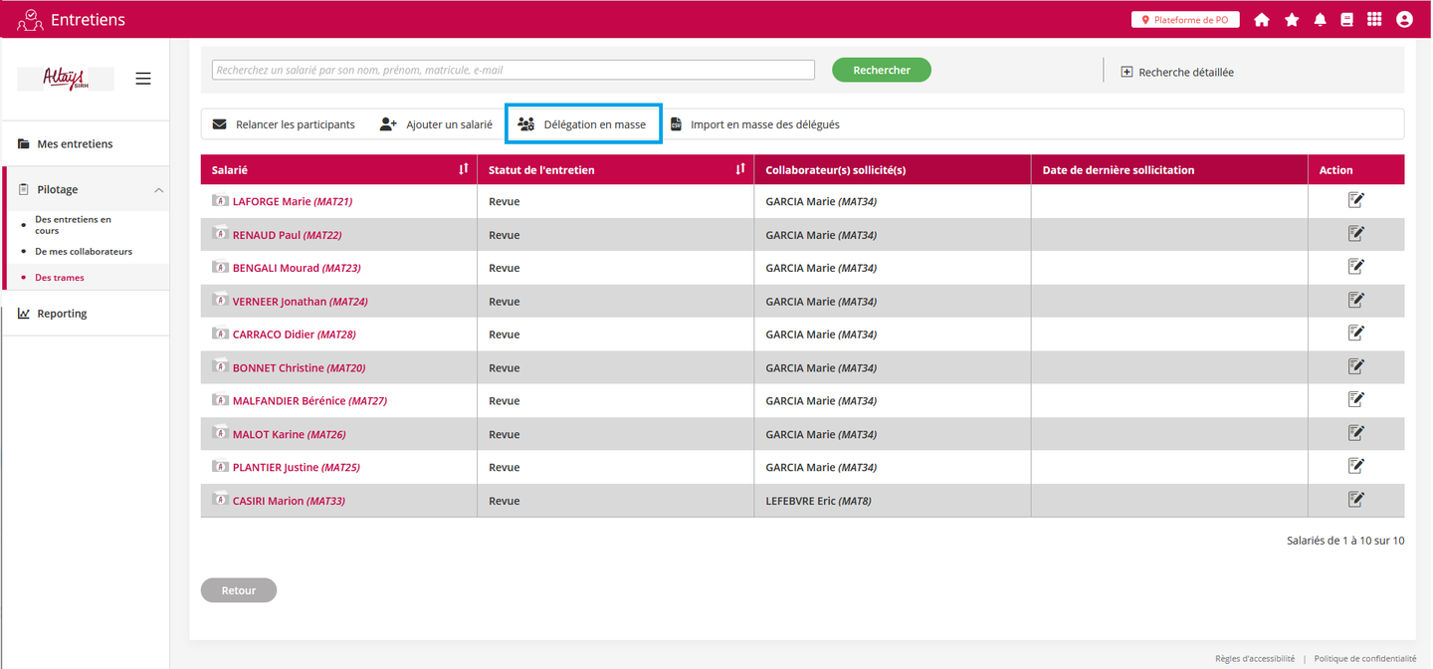Open notifications bell icon
Image resolution: width=1433 pixels, height=669 pixels.
[x=1321, y=20]
